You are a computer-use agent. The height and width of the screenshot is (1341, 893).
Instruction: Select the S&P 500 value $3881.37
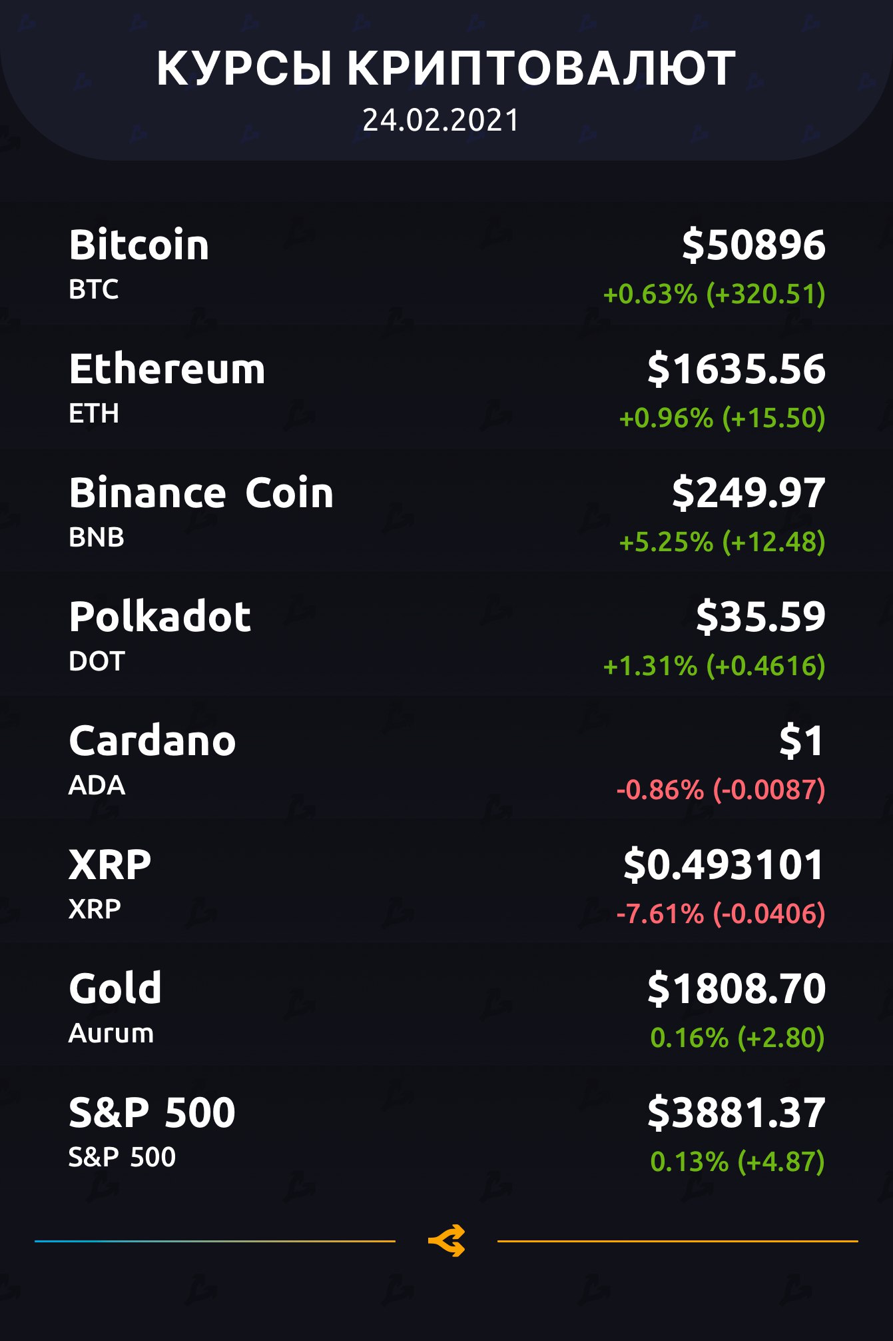click(x=736, y=1112)
